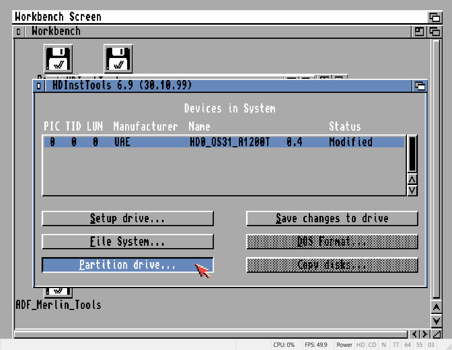Click the Status column header
Image resolution: width=452 pixels, height=350 pixels.
pyautogui.click(x=345, y=127)
